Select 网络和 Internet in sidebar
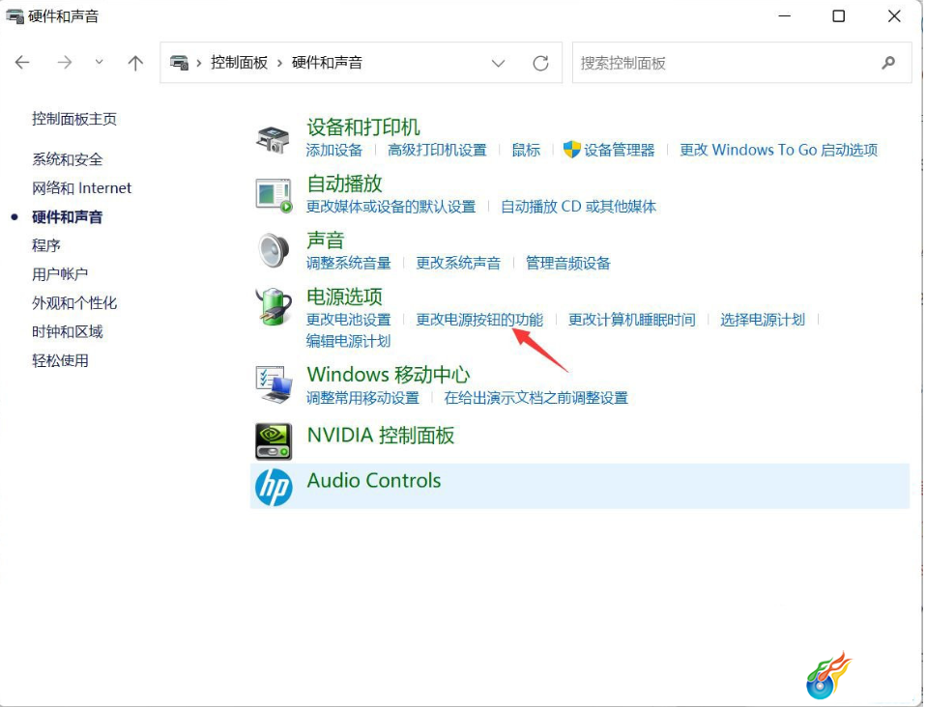This screenshot has height=707, width=926. [x=81, y=188]
